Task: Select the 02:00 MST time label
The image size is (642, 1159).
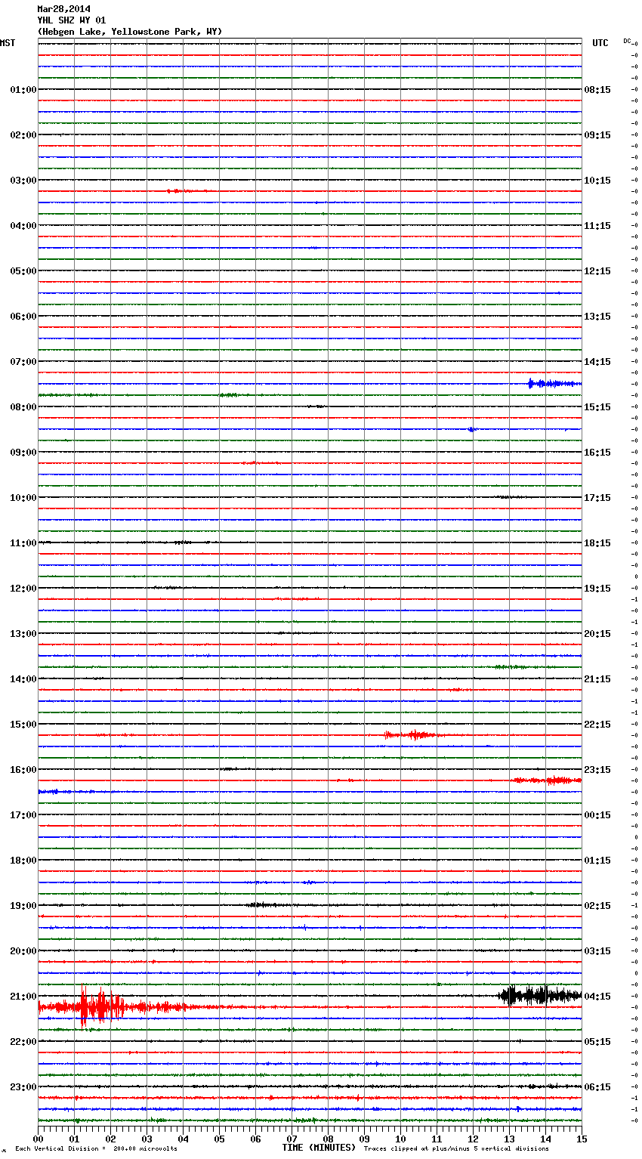Action: [x=23, y=135]
